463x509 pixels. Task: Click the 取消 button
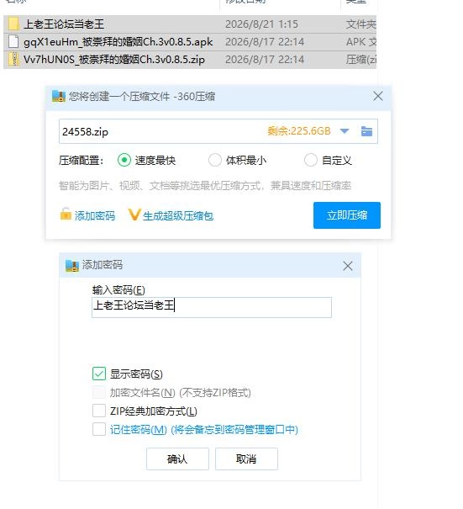(246, 459)
